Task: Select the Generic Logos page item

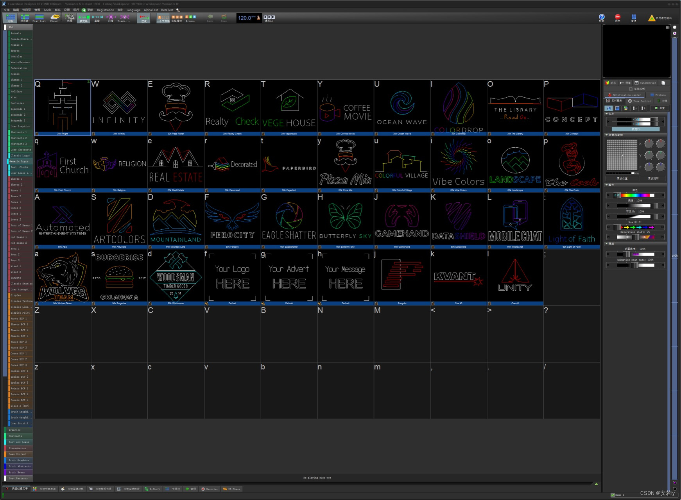Action: tap(20, 161)
